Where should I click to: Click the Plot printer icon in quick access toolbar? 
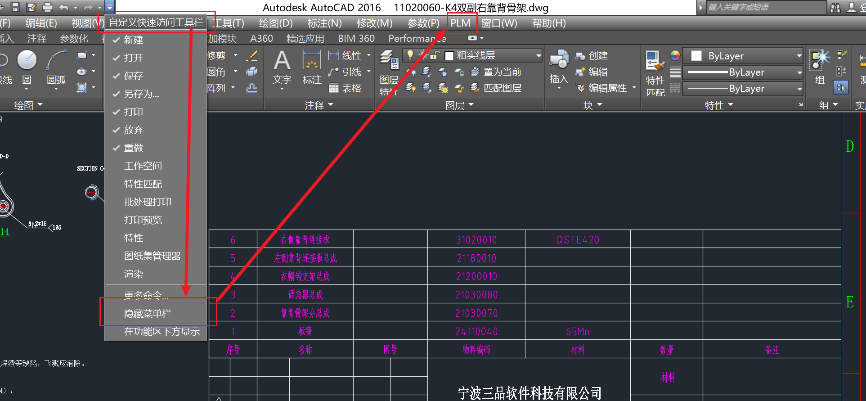click(47, 7)
